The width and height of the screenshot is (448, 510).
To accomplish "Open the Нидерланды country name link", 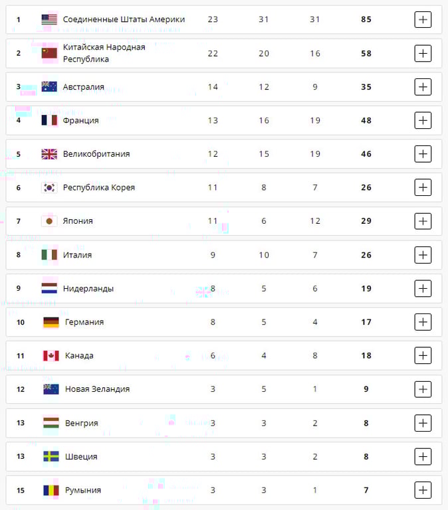I will [88, 288].
